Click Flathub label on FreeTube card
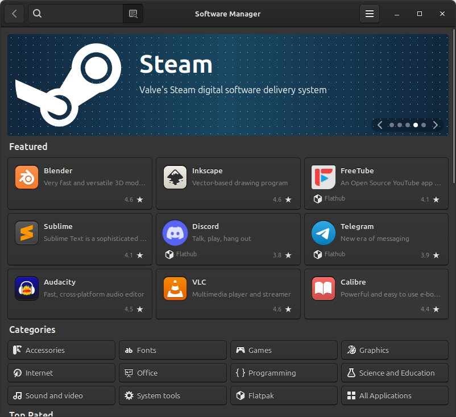The height and width of the screenshot is (417, 456). click(335, 198)
